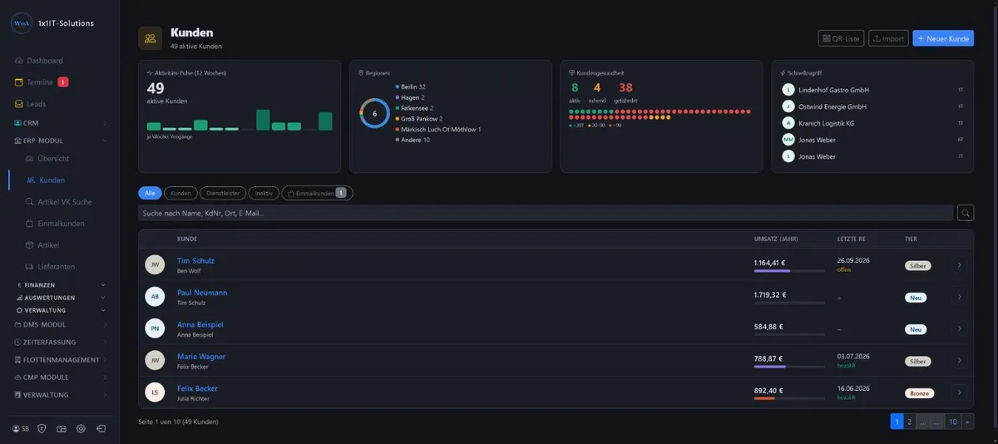Go to page 10 of customer list
Viewport: 998px width, 444px height.
pyautogui.click(x=953, y=422)
